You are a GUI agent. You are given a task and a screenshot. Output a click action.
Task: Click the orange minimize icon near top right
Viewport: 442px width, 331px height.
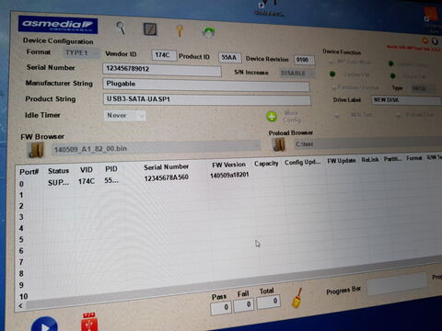pyautogui.click(x=425, y=40)
